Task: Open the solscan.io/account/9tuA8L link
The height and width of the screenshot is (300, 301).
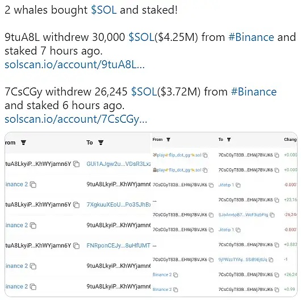Action: coord(74,65)
